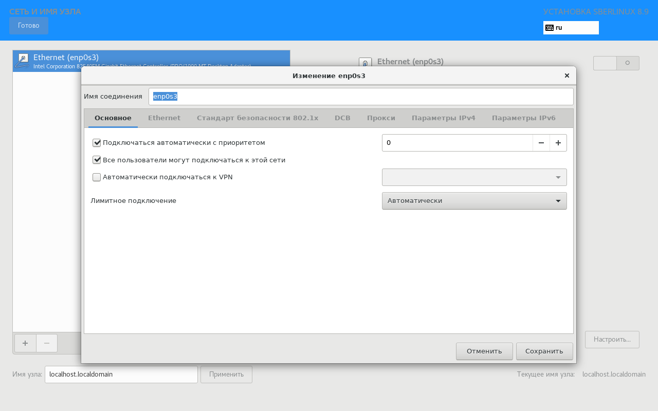
Task: Open the Параметры IPv4 tab
Action: point(443,118)
